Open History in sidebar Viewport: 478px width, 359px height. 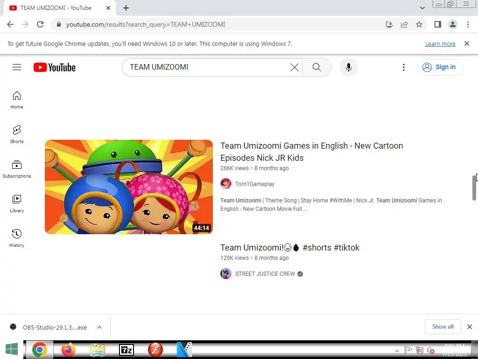pyautogui.click(x=17, y=238)
